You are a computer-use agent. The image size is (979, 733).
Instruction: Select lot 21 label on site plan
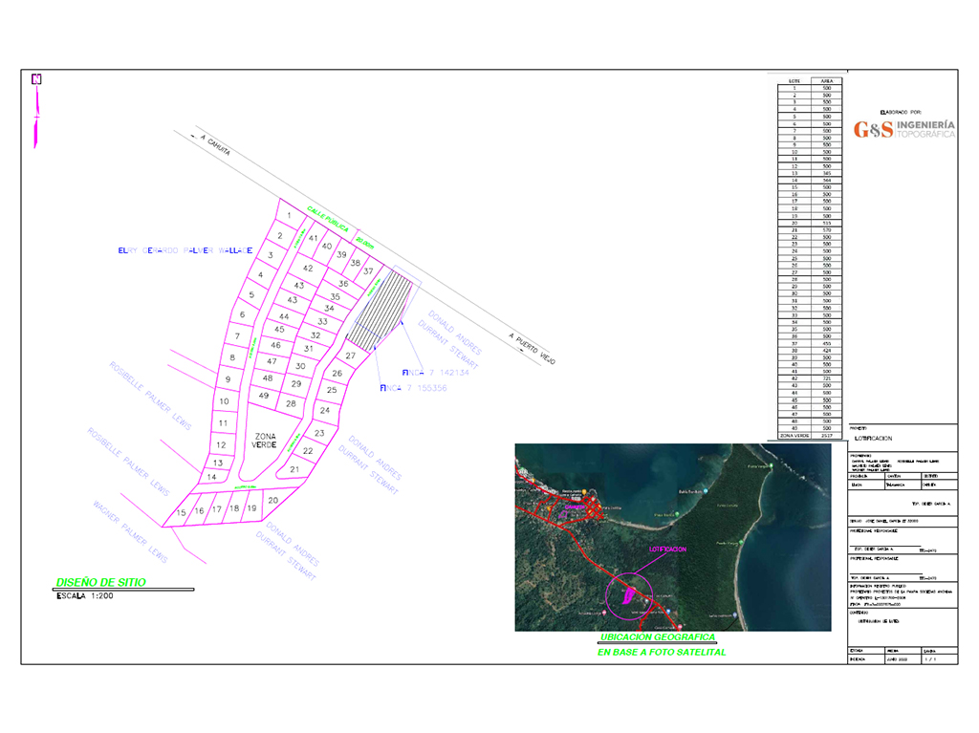(x=294, y=469)
